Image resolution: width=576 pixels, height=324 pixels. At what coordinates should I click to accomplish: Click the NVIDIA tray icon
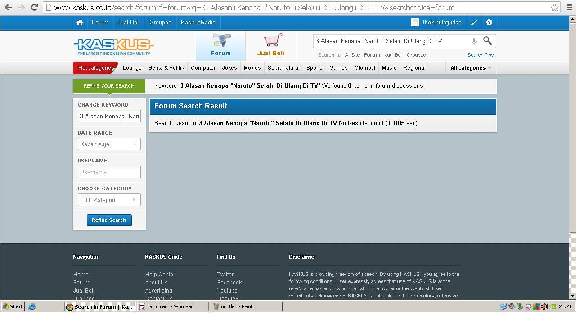553,306
